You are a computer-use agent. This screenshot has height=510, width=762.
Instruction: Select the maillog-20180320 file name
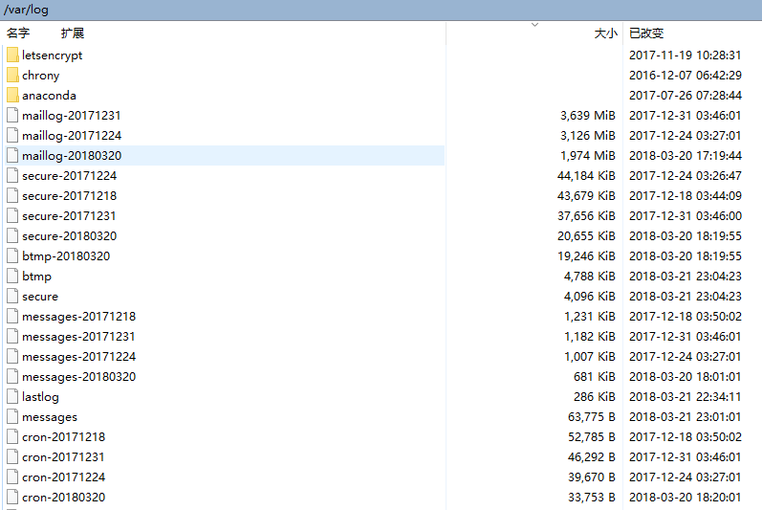click(72, 156)
